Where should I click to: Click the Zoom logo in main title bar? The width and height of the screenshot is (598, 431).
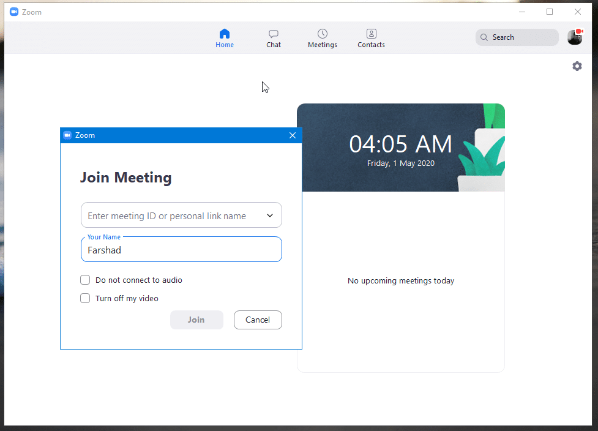pyautogui.click(x=14, y=12)
